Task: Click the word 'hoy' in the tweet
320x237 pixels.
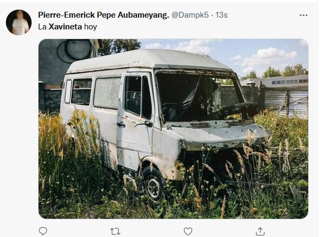Action: click(x=90, y=27)
